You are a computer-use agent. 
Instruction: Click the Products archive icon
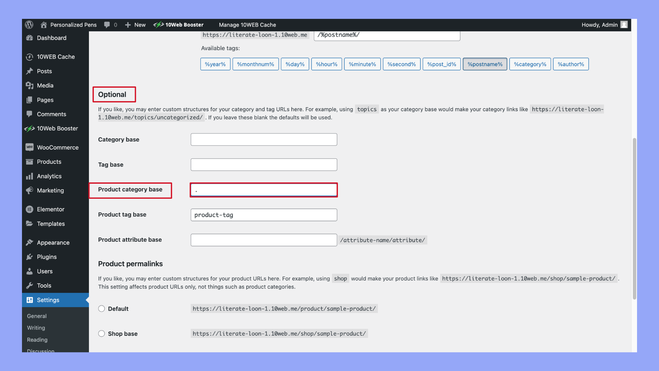click(30, 162)
